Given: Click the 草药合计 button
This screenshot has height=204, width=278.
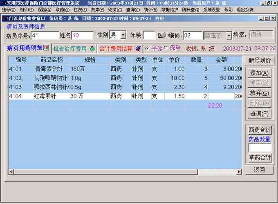Looking at the screenshot, I should pos(260,157).
